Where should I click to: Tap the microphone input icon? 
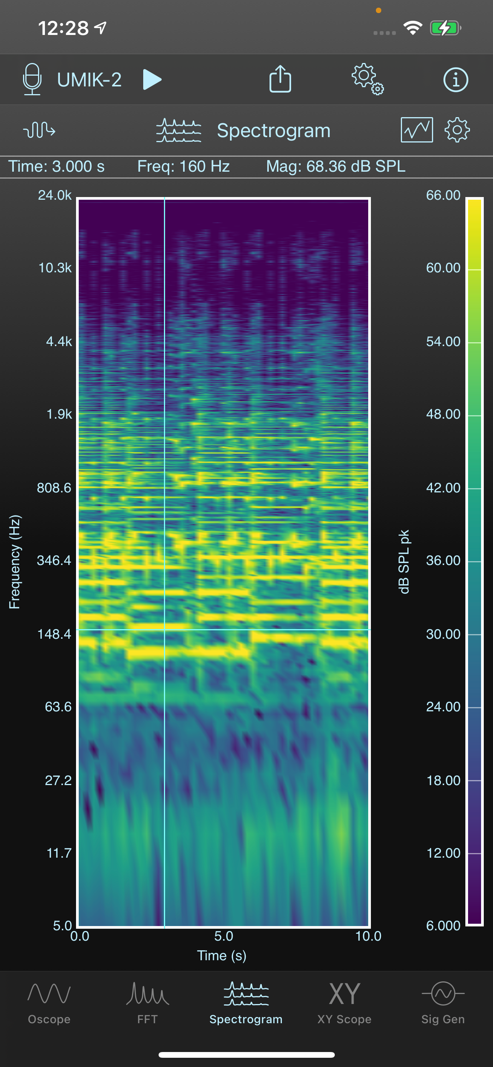click(32, 79)
